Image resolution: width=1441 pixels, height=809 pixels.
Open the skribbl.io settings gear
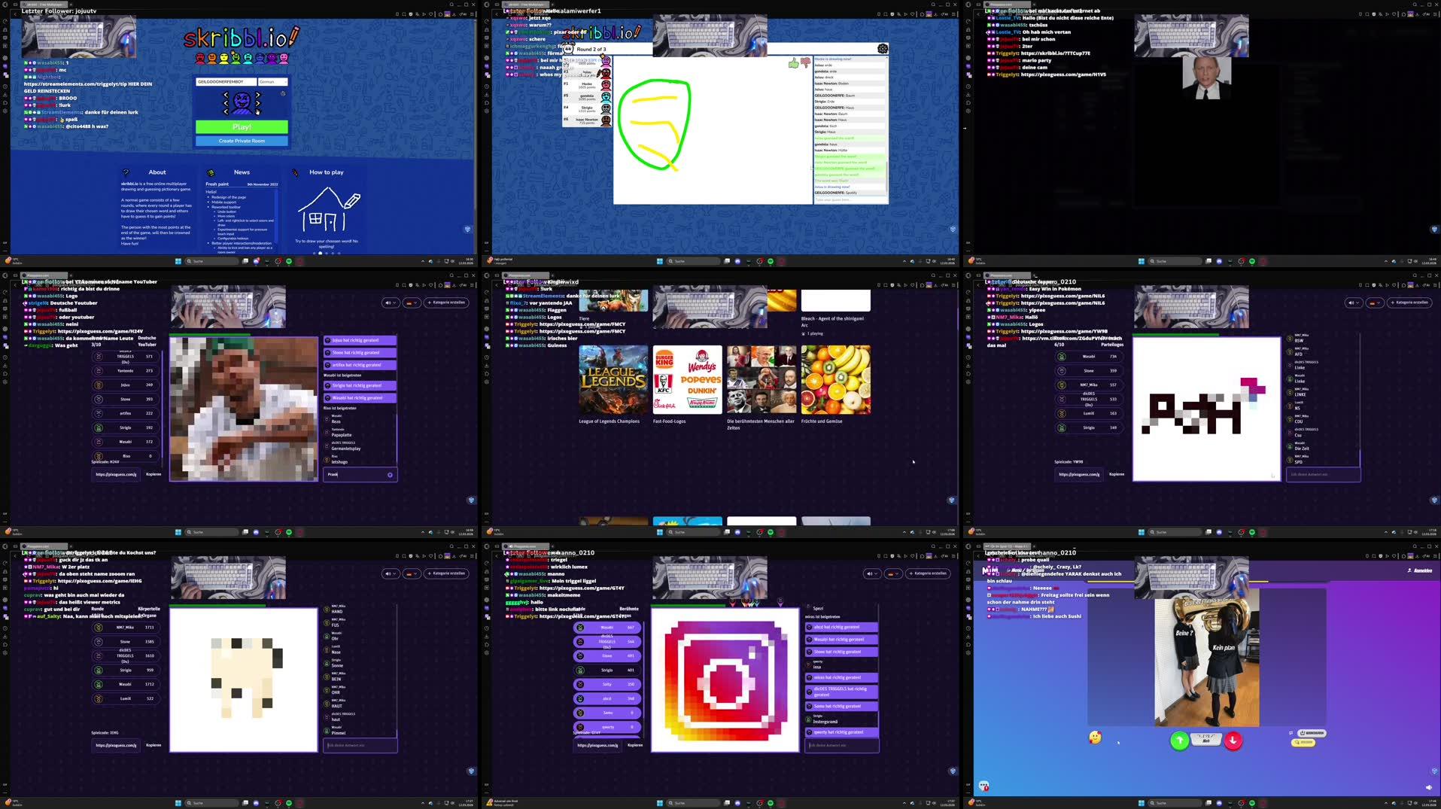click(x=883, y=48)
